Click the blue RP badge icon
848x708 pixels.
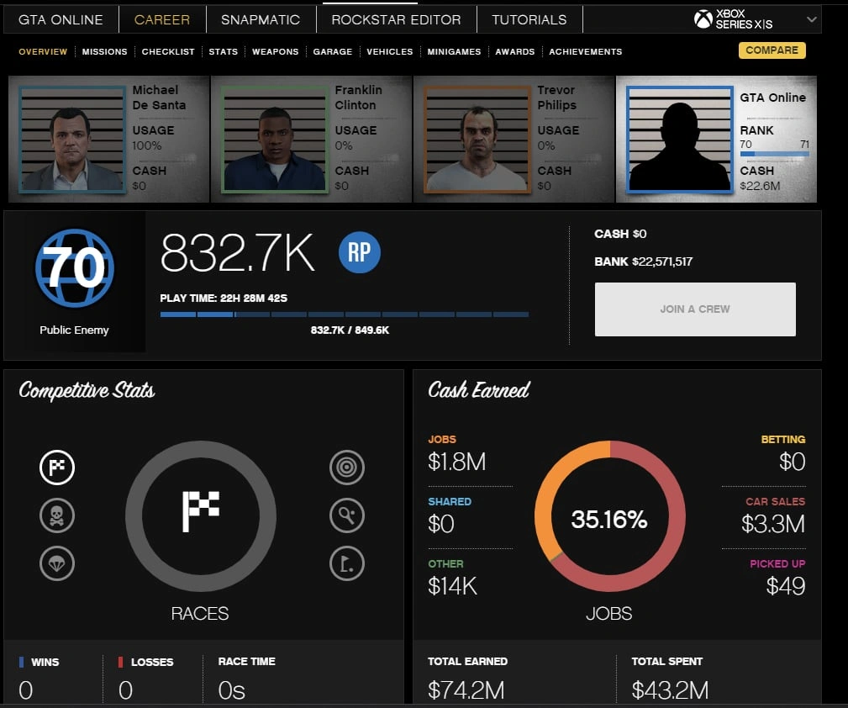(359, 252)
